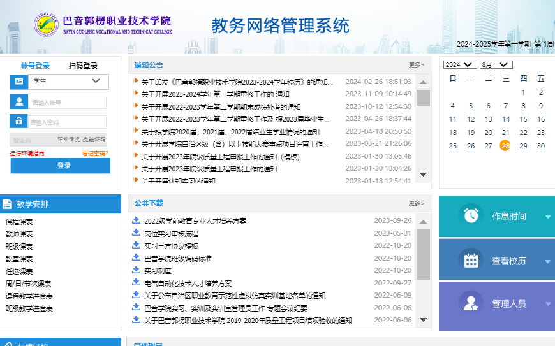Click the blue 登录 button

pos(61,166)
